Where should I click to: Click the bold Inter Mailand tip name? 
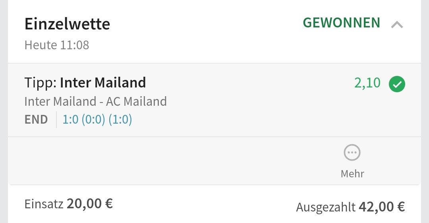point(103,83)
